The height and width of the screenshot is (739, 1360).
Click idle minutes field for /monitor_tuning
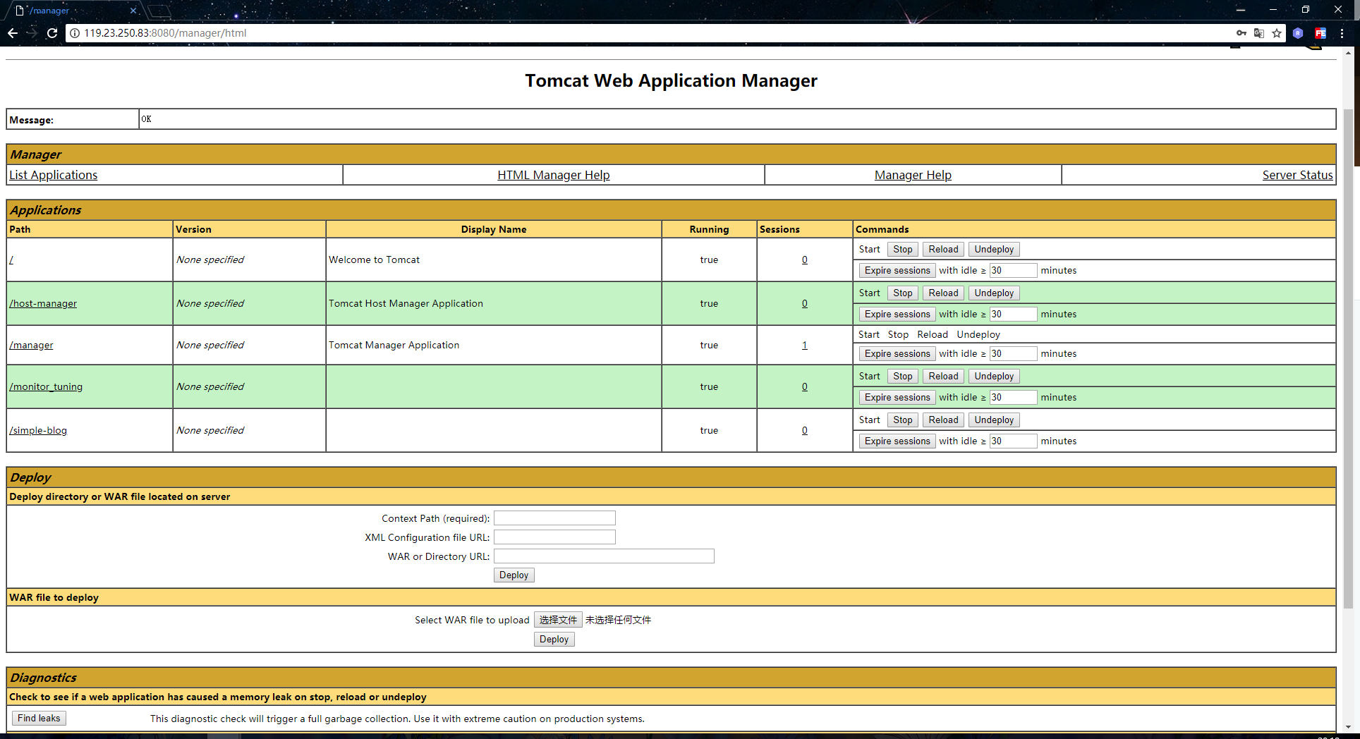coord(1013,397)
